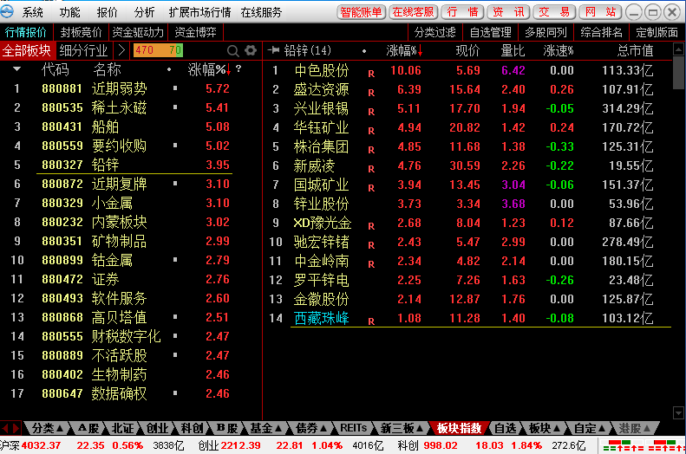The height and width of the screenshot is (454, 686).
Task: Click the right red arrow at bottom tabs
Action: 16,428
